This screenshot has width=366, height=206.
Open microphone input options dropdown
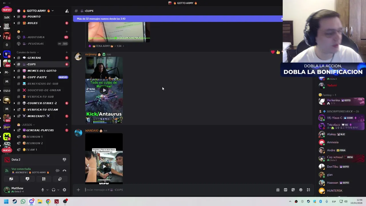pos(47,190)
